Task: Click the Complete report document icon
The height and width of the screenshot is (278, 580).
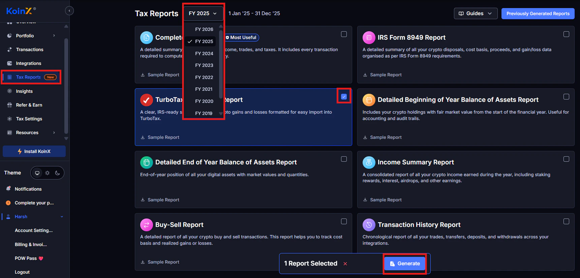Action: [146, 38]
